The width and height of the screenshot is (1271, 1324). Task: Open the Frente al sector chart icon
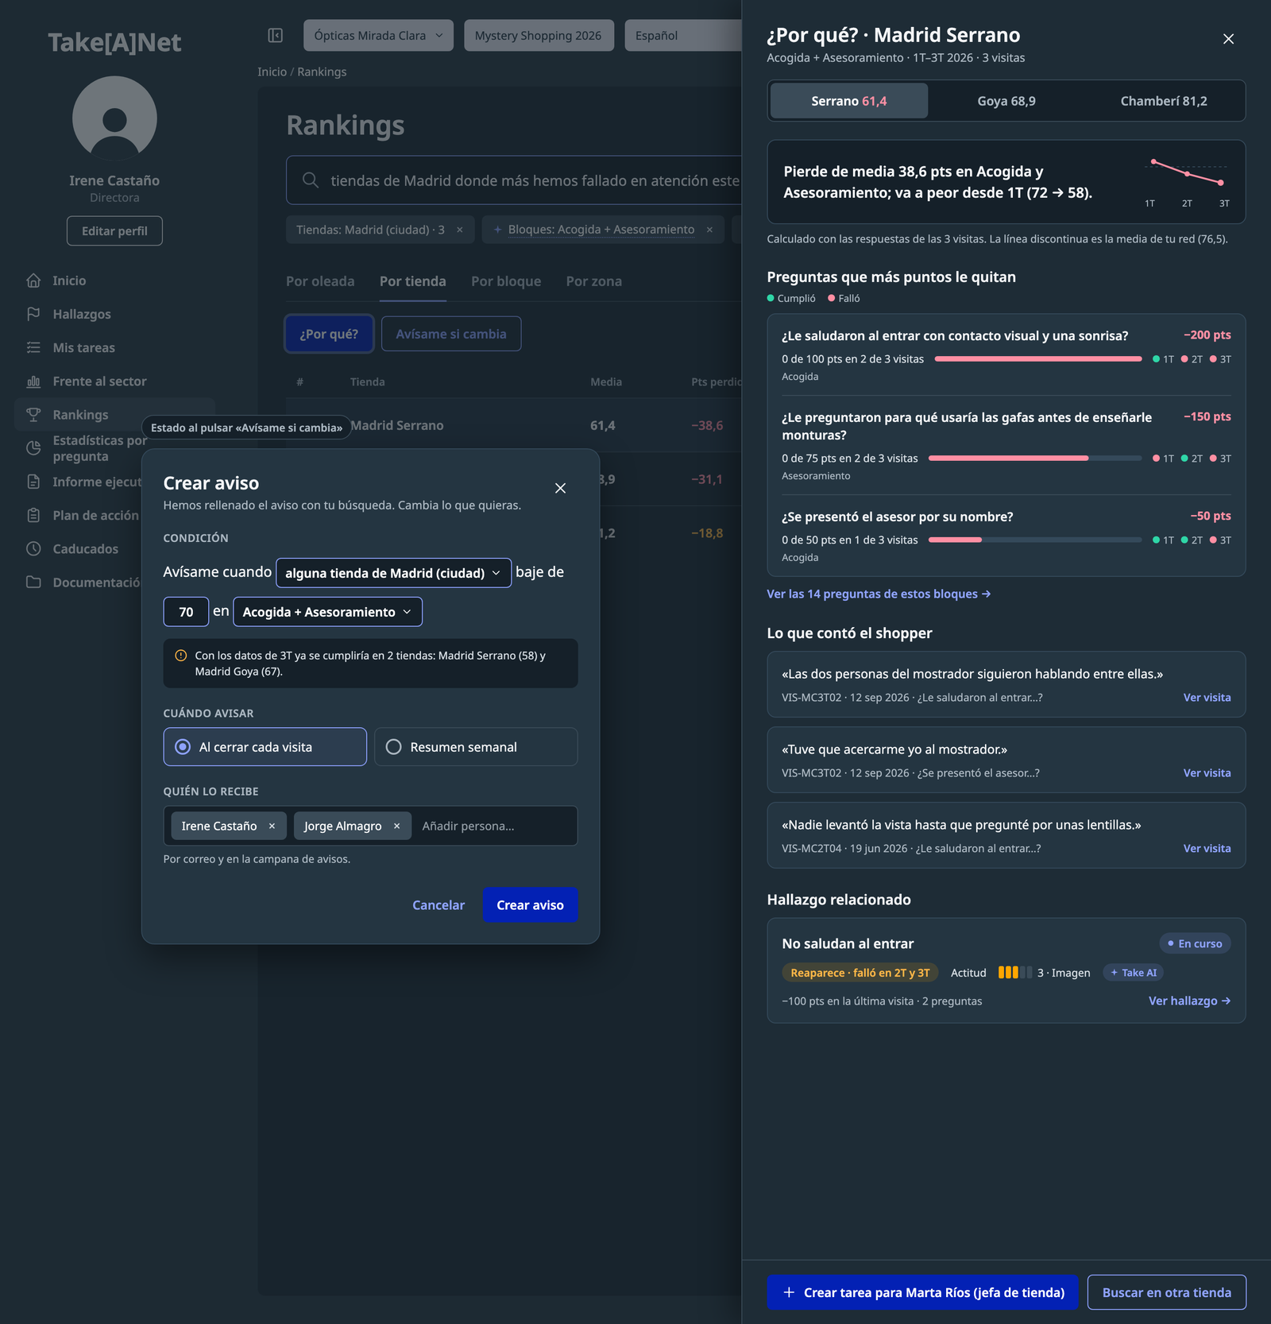coord(33,381)
